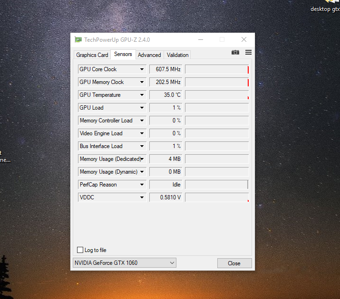Close GPU-Z with the title bar X
This screenshot has width=340, height=299.
click(244, 39)
